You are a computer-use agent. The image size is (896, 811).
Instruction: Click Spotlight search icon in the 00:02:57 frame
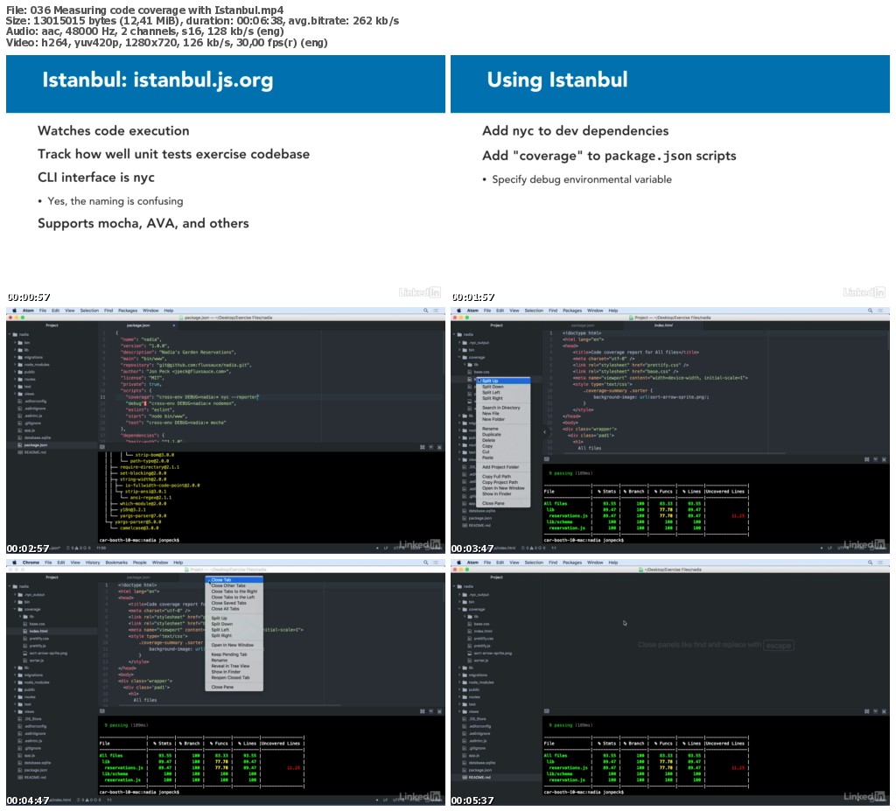(x=426, y=311)
